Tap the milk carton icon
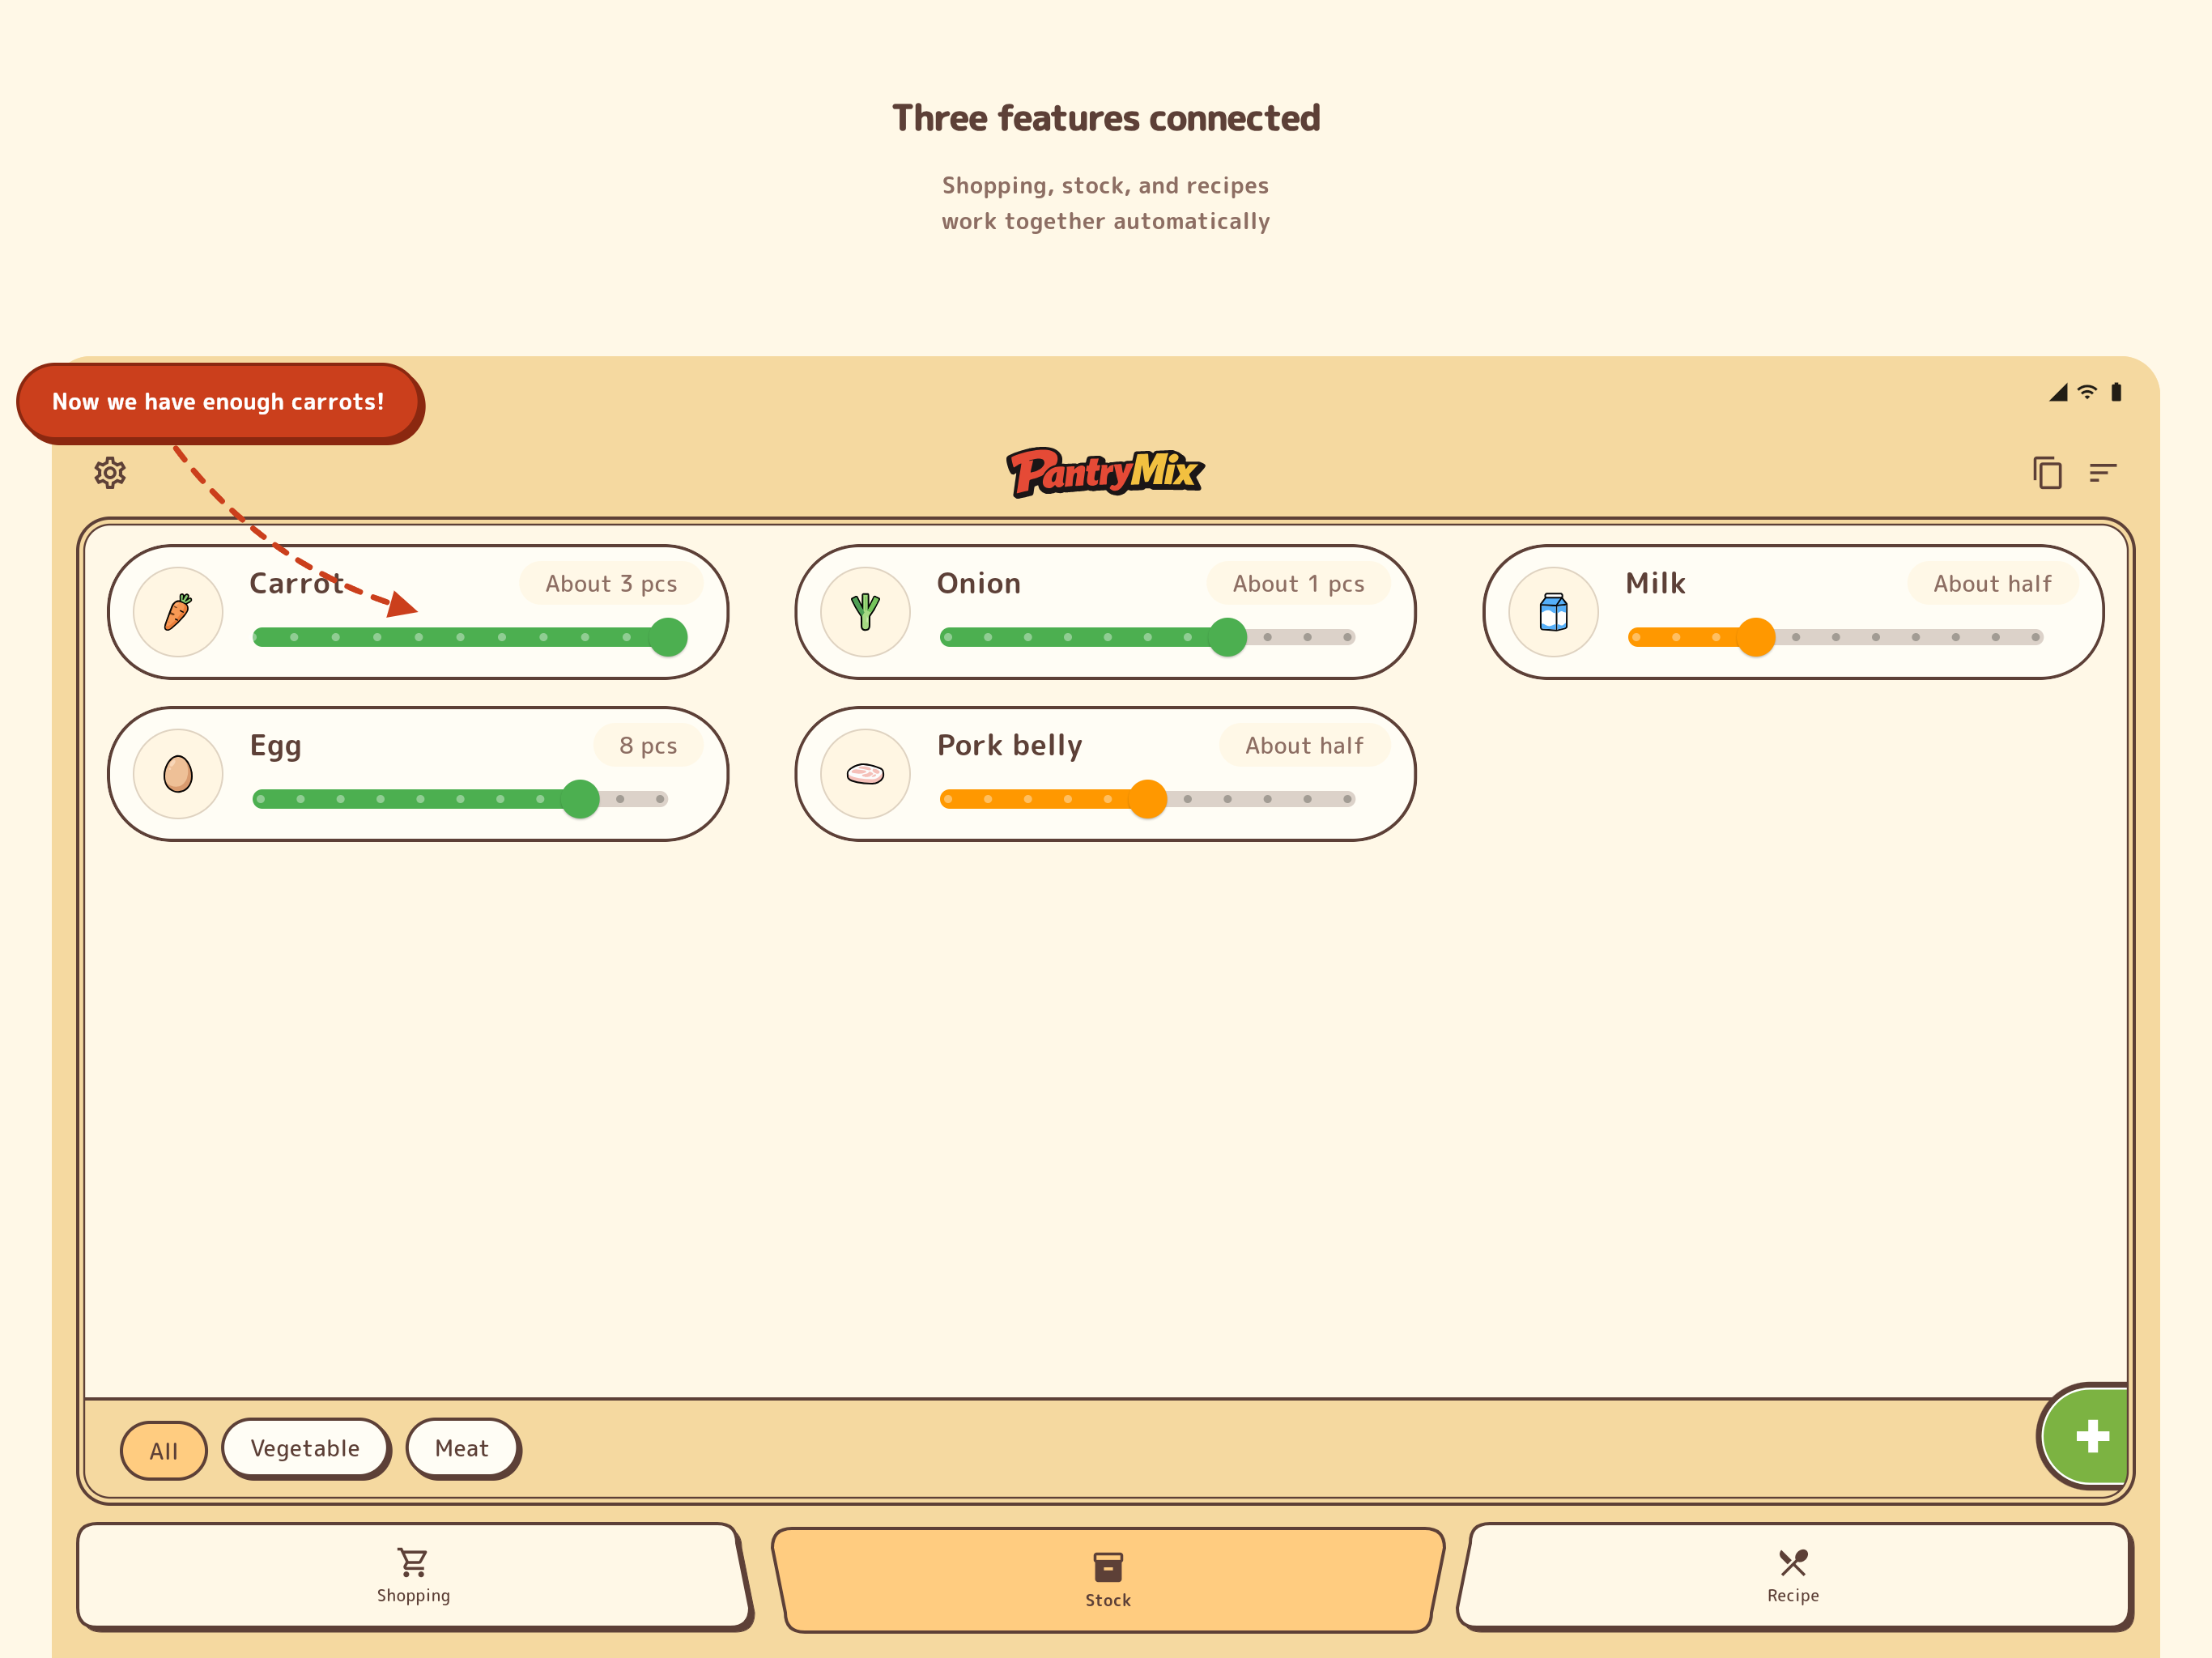The image size is (2212, 1658). click(x=1553, y=612)
